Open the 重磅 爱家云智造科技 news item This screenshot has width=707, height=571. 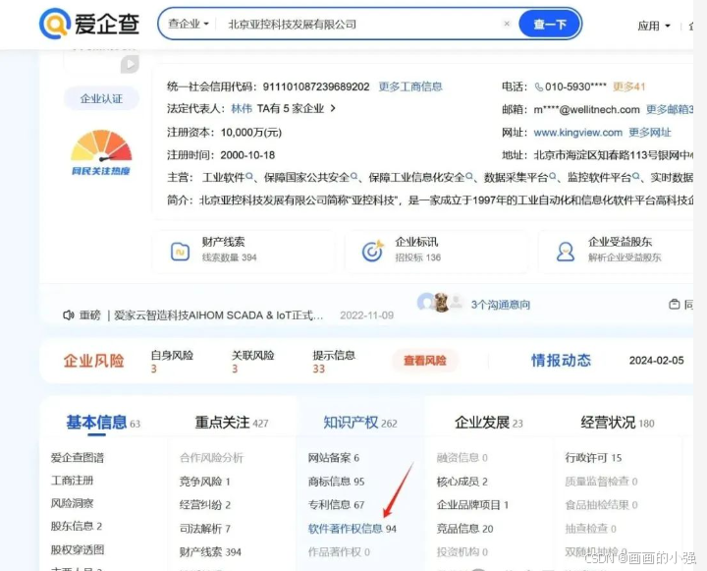(x=218, y=315)
